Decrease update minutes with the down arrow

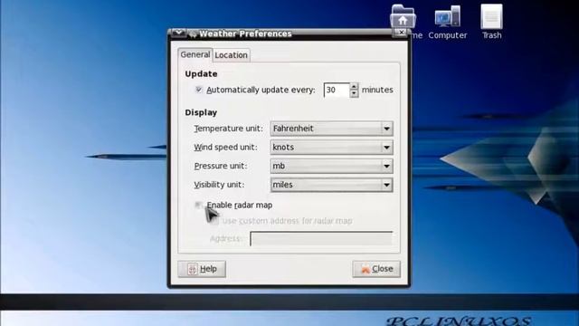354,93
